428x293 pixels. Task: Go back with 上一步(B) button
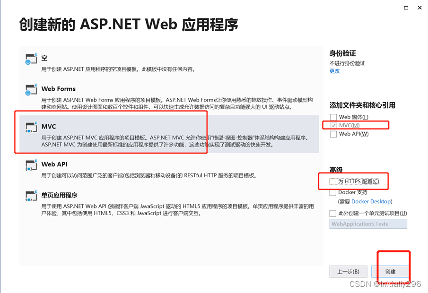point(348,271)
